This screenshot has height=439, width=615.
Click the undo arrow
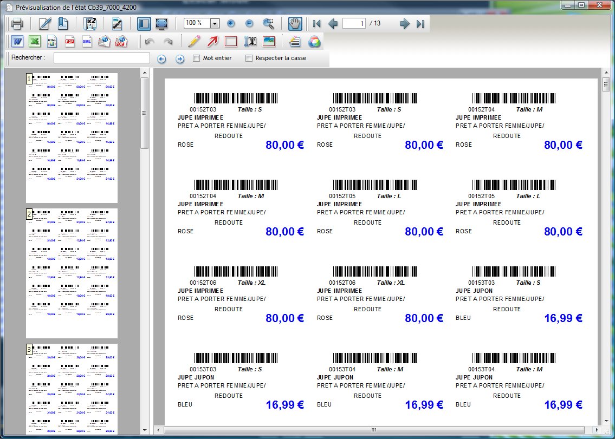150,41
